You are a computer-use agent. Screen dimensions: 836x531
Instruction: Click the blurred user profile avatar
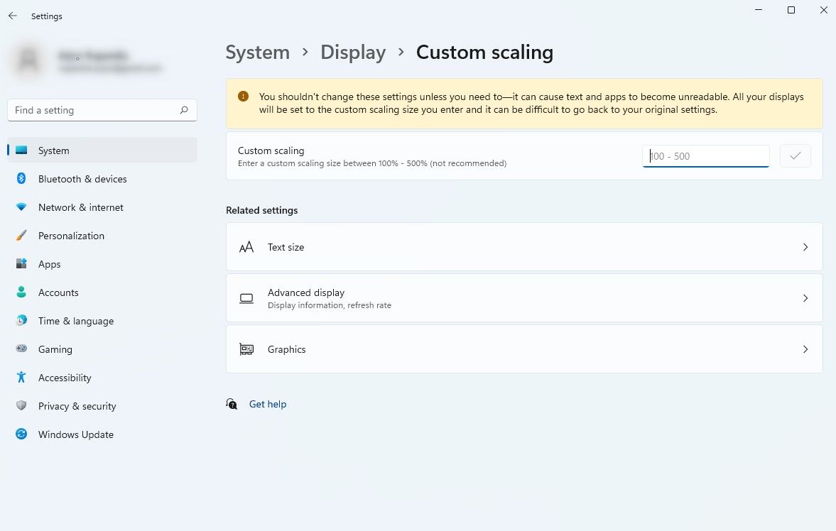[29, 60]
